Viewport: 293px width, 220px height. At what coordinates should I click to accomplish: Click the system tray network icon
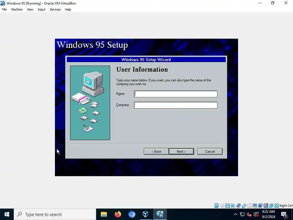click(242, 214)
